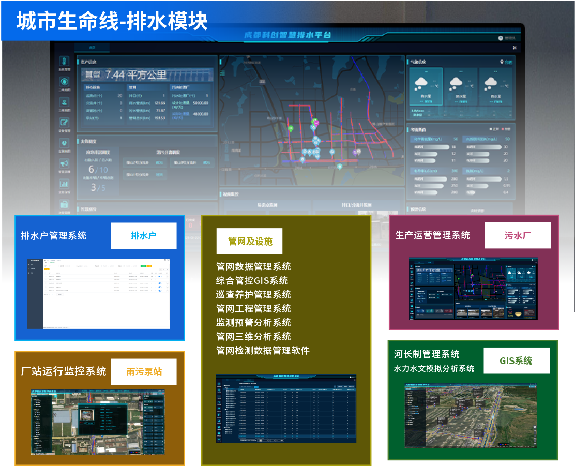Click the cyan map marker at map bottom
This screenshot has width=575, height=466.
tap(339, 167)
